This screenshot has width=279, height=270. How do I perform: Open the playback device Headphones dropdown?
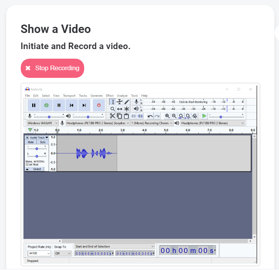coord(213,123)
